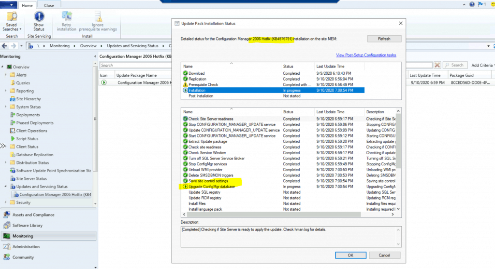This screenshot has height=269, width=495.
Task: Expand the Reporting tree node
Action: [5, 91]
